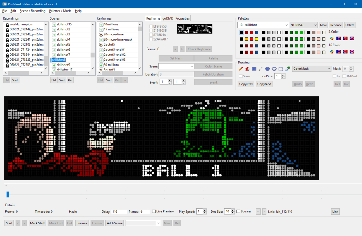Viewport: 362px width, 236px height.
Task: Open the Scene / Recording menu
Action: pos(33,11)
